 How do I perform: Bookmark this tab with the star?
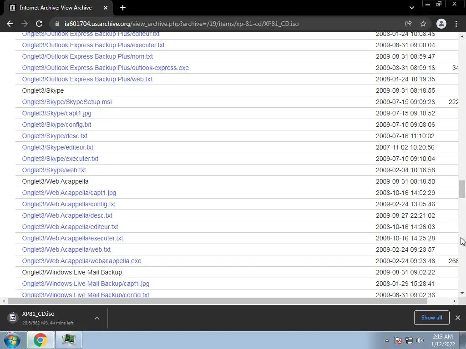click(x=423, y=24)
